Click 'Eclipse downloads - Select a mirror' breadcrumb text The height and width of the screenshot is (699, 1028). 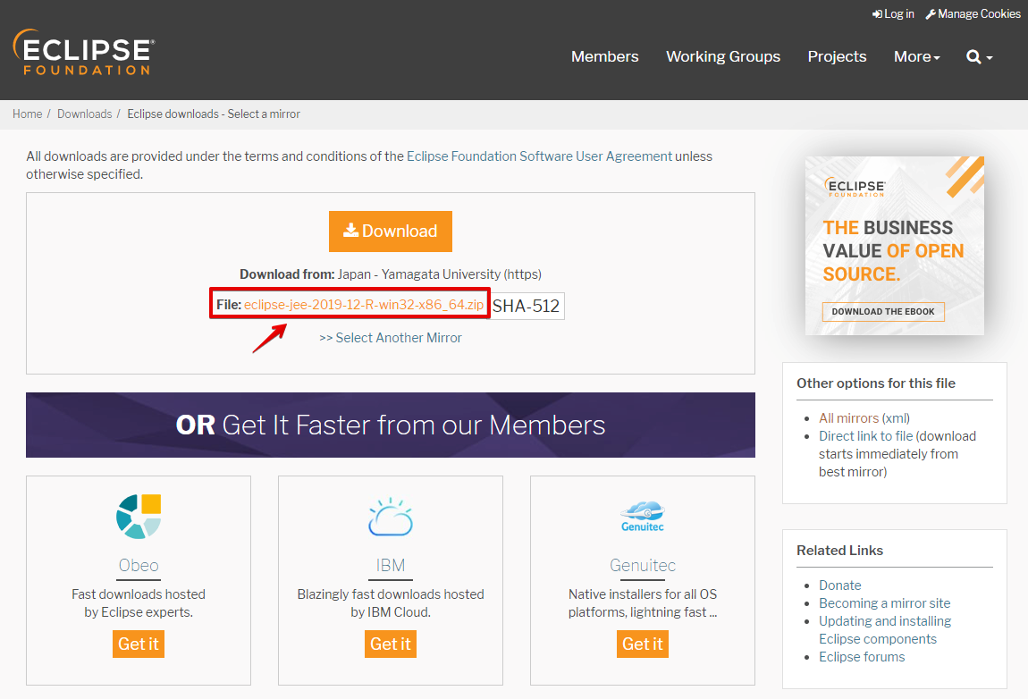(214, 114)
